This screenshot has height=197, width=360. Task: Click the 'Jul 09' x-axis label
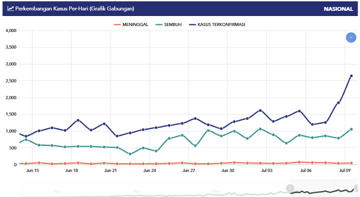(x=344, y=170)
